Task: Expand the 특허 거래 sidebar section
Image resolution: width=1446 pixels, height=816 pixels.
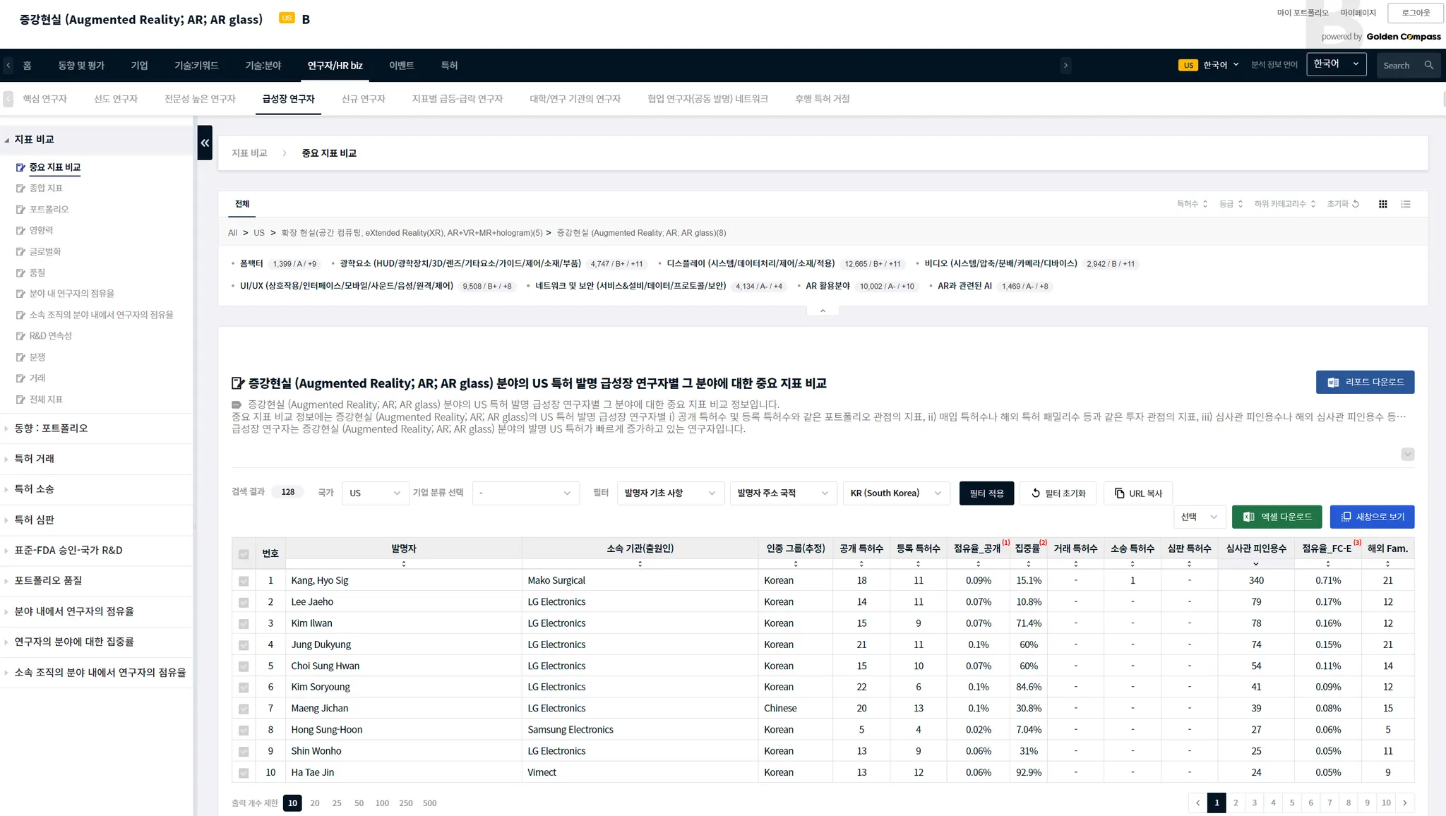Action: 35,459
